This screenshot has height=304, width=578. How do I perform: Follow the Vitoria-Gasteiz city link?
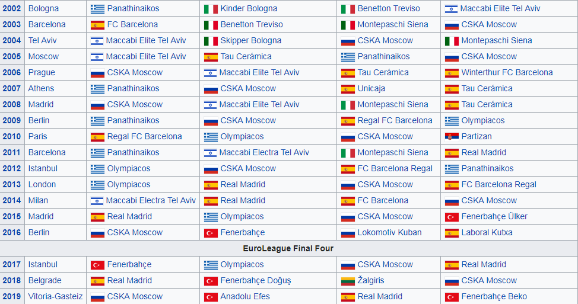[55, 296]
